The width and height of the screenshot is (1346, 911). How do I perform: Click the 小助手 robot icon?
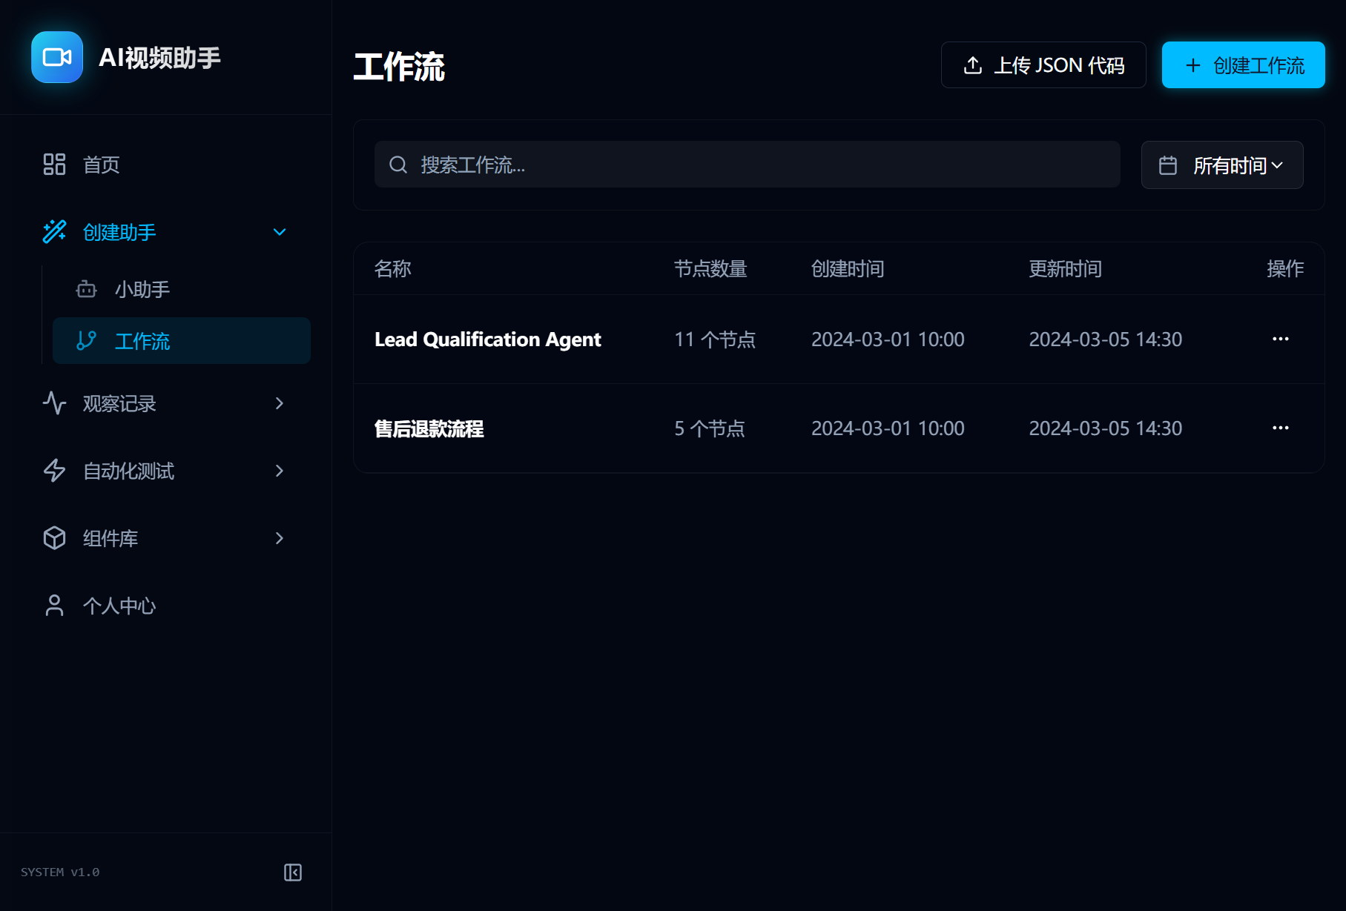click(x=87, y=289)
